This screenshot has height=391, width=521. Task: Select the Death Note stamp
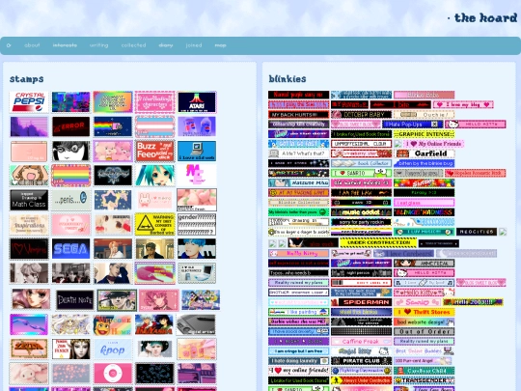click(x=74, y=300)
